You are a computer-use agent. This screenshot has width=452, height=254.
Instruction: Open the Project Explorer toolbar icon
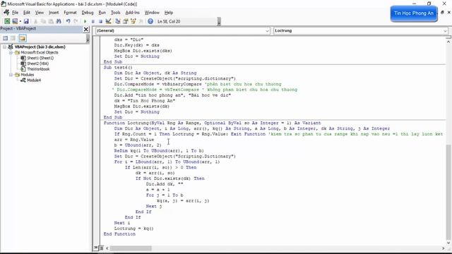[x=118, y=21]
